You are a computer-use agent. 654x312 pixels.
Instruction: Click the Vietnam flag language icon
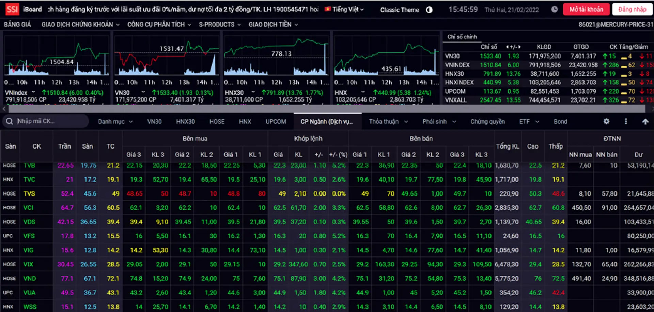pyautogui.click(x=328, y=9)
